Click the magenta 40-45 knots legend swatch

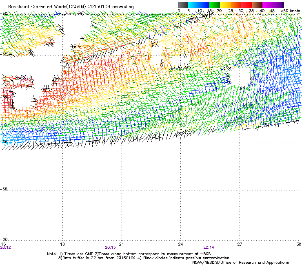(268, 5)
